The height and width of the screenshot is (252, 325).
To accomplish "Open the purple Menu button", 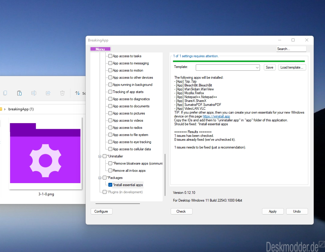I will (100, 49).
